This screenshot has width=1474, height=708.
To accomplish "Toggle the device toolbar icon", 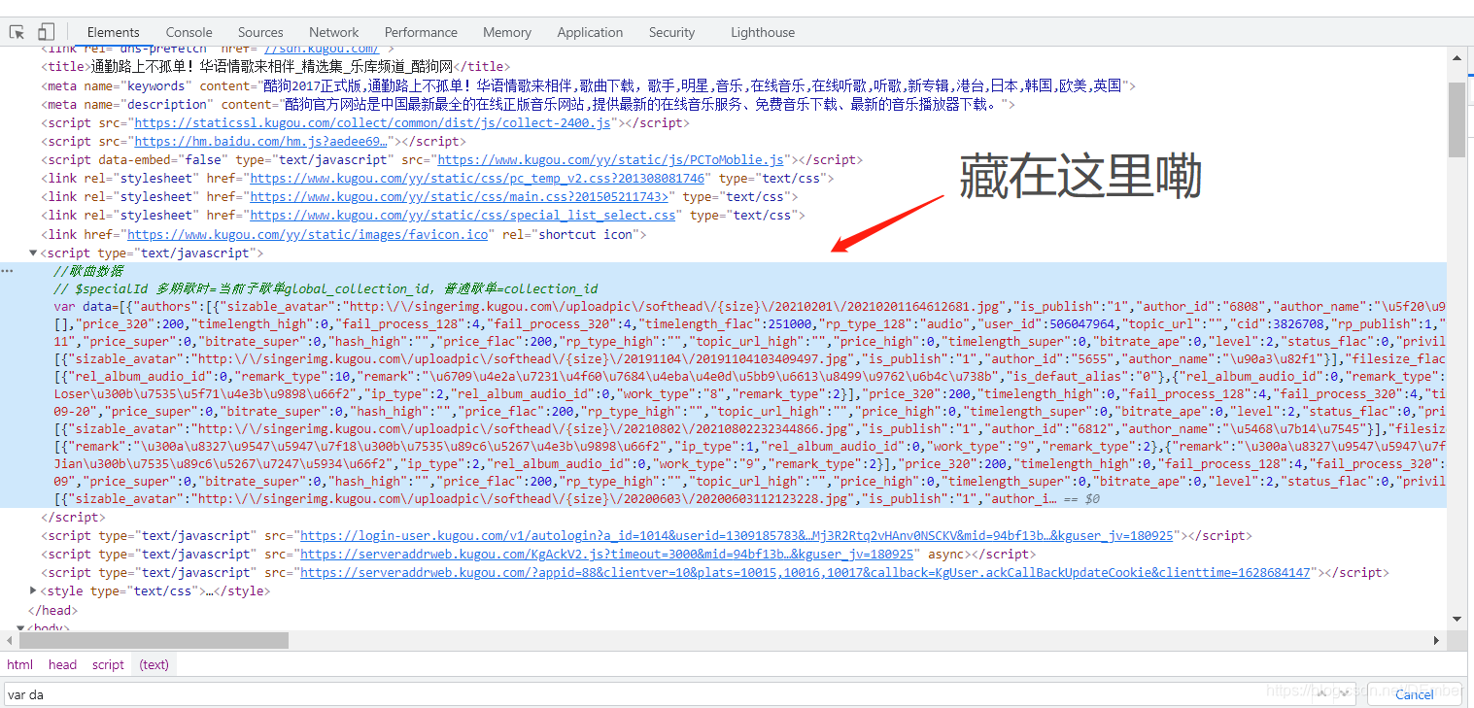I will pyautogui.click(x=46, y=32).
